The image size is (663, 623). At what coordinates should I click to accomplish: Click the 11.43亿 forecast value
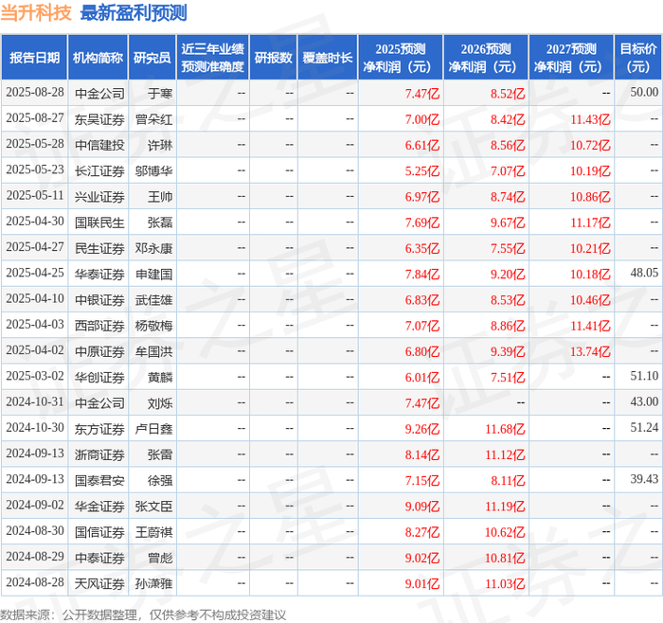point(590,119)
